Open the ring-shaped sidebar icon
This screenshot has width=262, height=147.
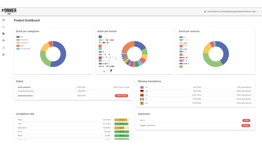pos(4,48)
